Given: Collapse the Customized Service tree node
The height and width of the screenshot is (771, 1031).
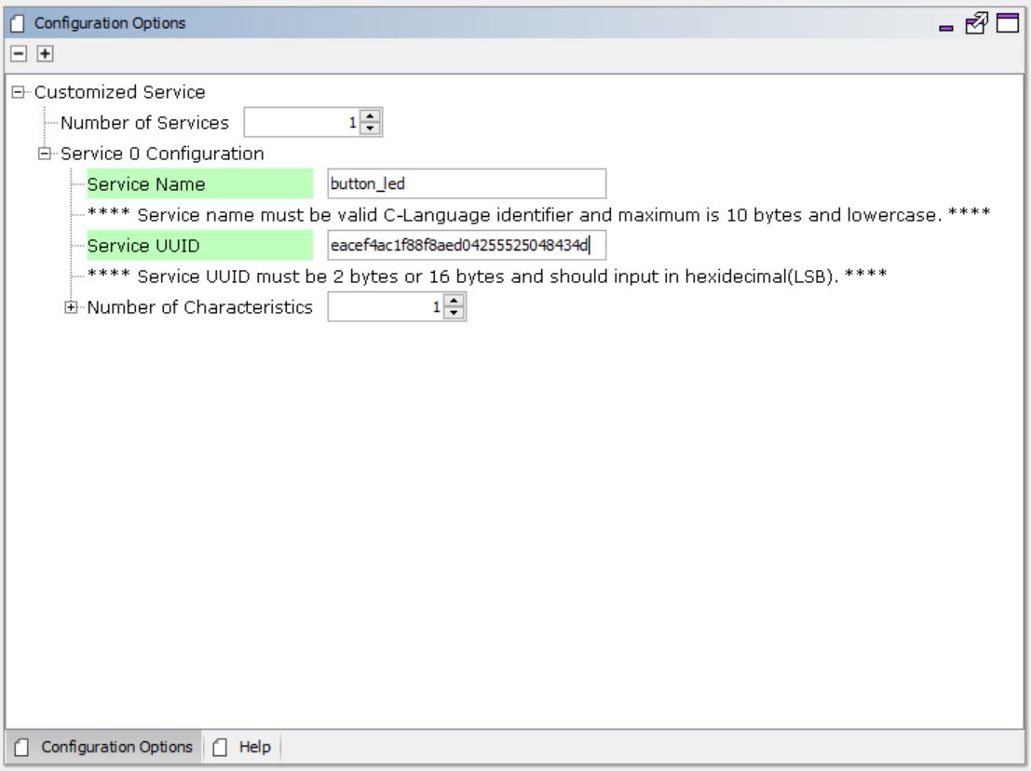Looking at the screenshot, I should click(18, 92).
